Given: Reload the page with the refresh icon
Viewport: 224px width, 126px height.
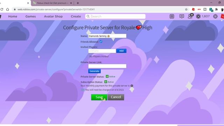Looking at the screenshot, I should pos(2,9).
